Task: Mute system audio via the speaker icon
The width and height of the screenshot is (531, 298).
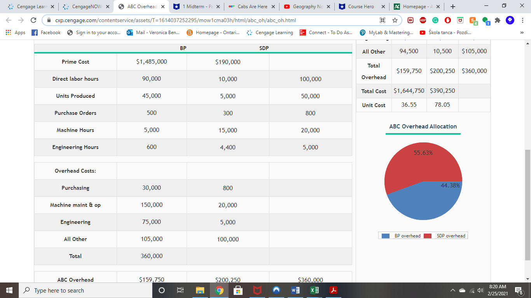Action: tap(480, 290)
